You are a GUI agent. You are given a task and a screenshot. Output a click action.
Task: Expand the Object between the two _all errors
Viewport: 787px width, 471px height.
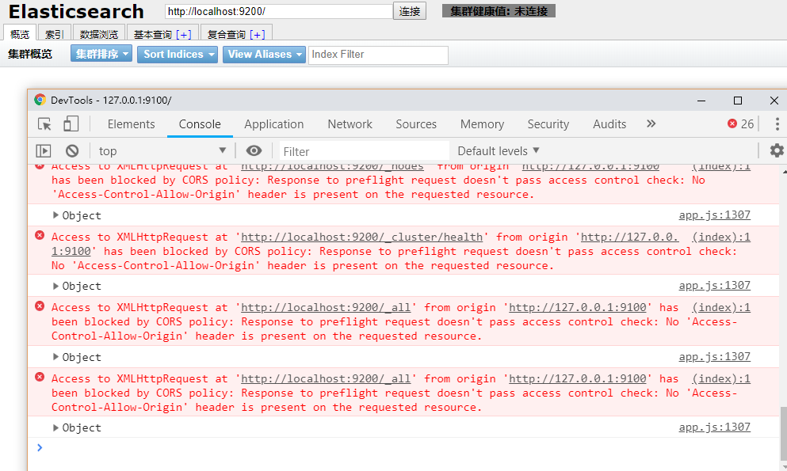click(x=55, y=357)
